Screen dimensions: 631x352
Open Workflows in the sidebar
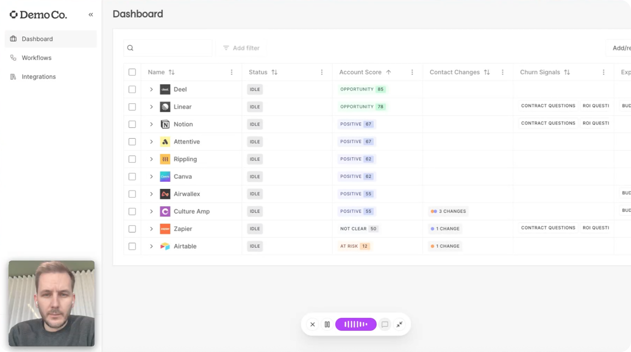tap(51, 58)
